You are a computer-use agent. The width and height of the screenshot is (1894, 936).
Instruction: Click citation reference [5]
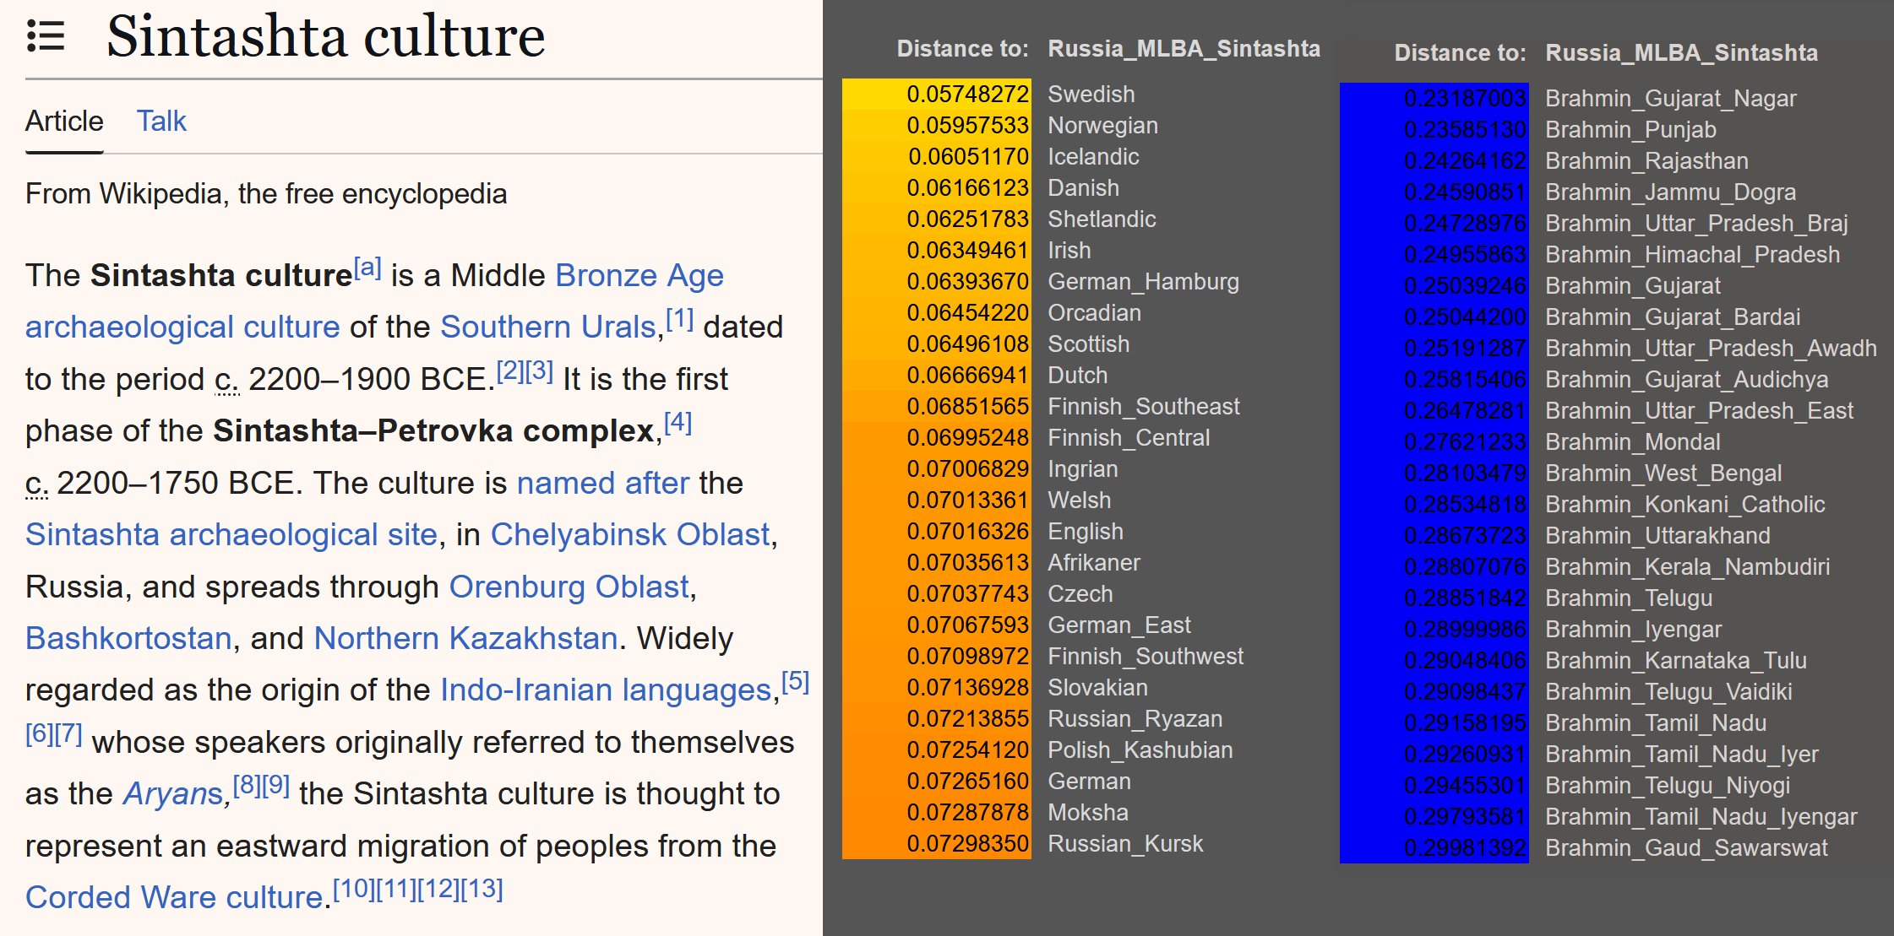coord(795,681)
